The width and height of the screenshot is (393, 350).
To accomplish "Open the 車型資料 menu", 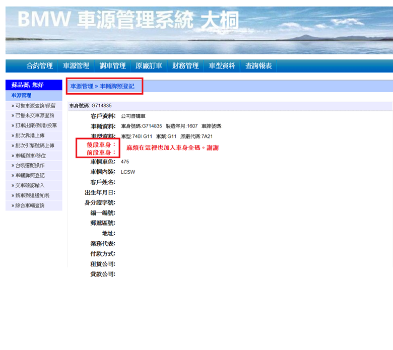I will point(222,66).
